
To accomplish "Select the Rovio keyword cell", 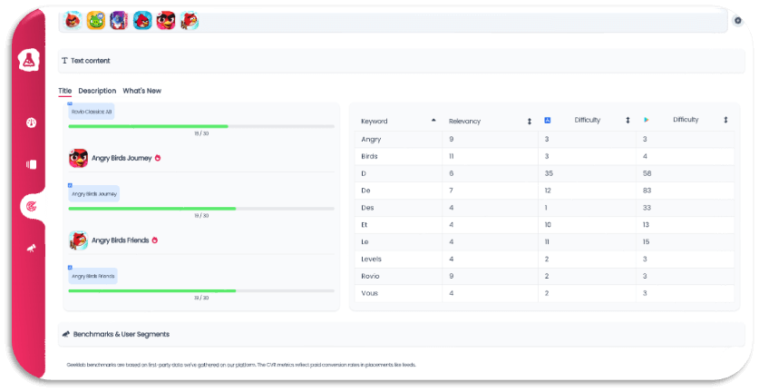I will coord(398,276).
